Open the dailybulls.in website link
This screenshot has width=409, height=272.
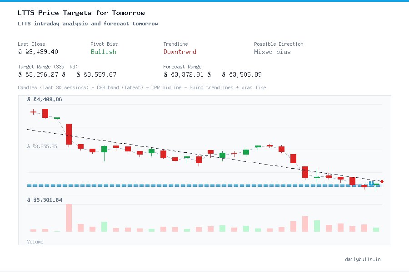363,259
